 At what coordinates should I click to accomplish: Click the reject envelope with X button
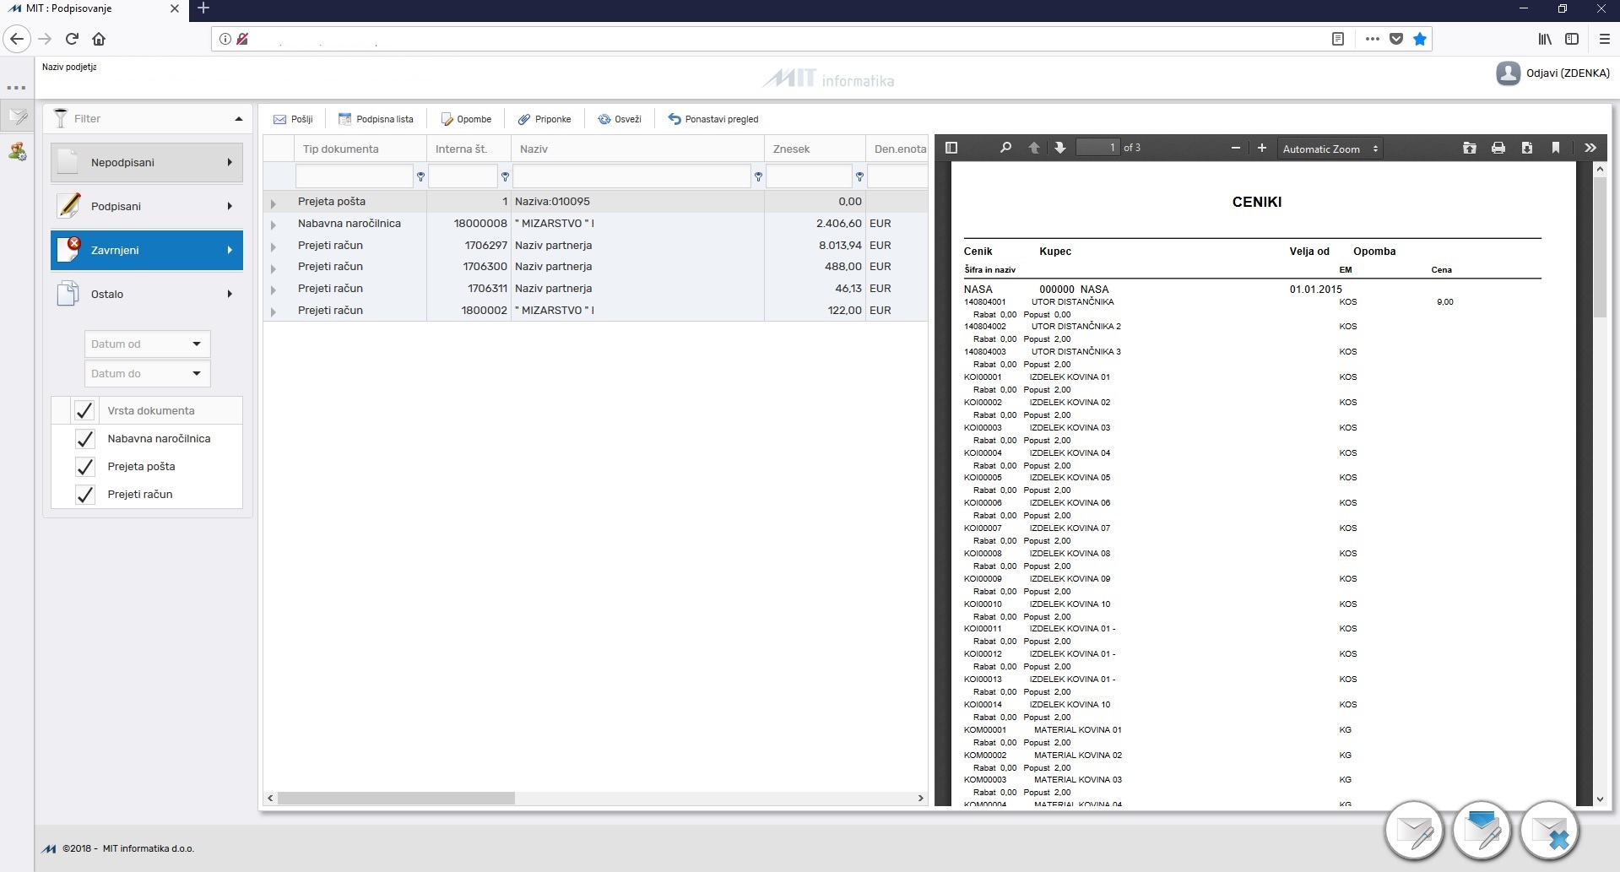[x=1549, y=831]
